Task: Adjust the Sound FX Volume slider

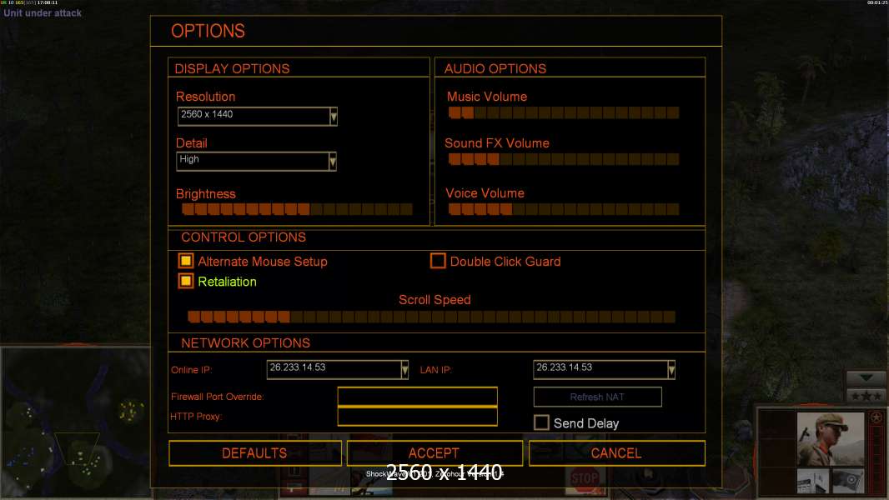Action: pos(564,159)
